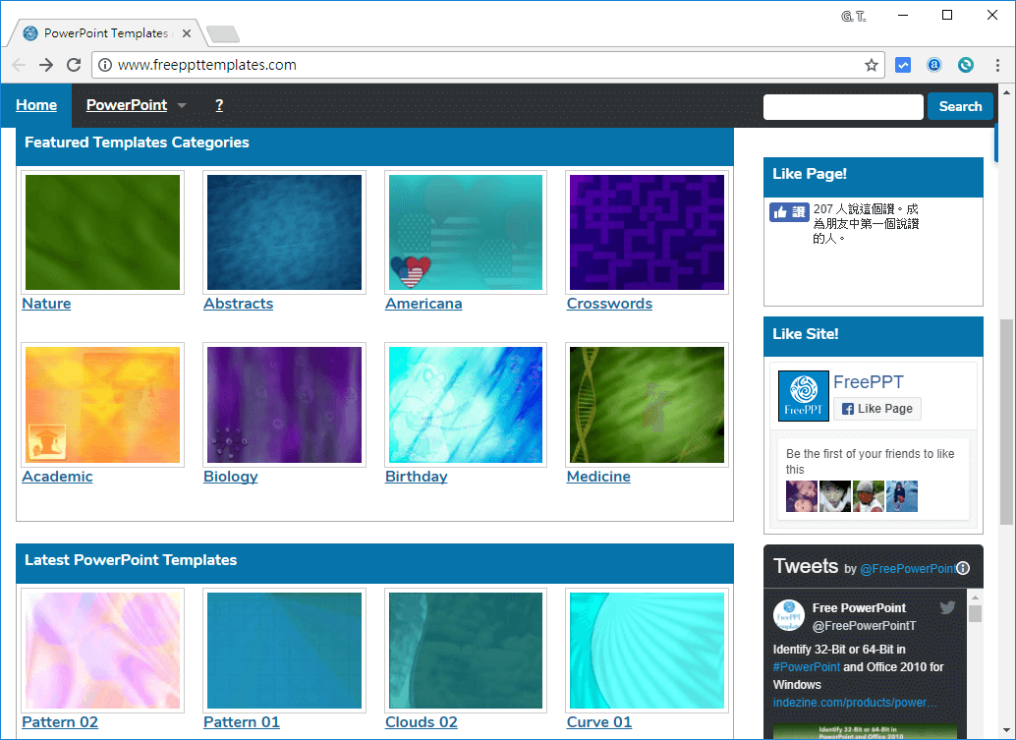Open the Medicine template thumbnail
The width and height of the screenshot is (1016, 740).
coord(646,405)
